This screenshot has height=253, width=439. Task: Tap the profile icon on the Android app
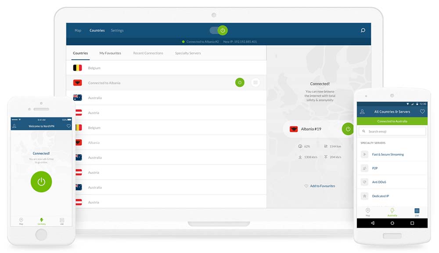[x=362, y=112]
